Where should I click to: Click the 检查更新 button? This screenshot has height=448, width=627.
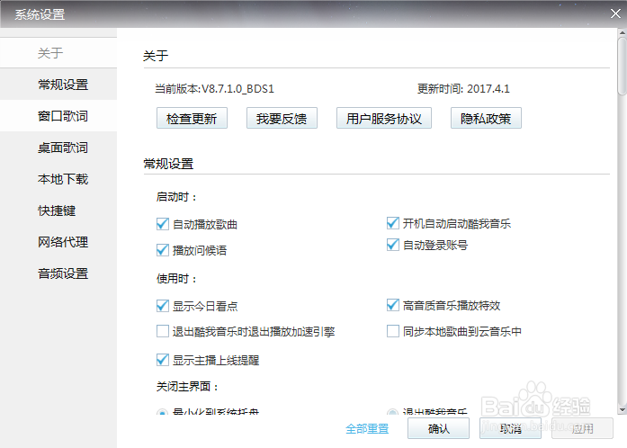tap(192, 118)
